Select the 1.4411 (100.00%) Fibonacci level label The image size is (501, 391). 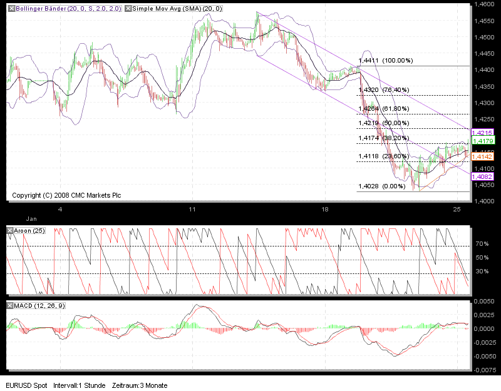[x=386, y=61]
